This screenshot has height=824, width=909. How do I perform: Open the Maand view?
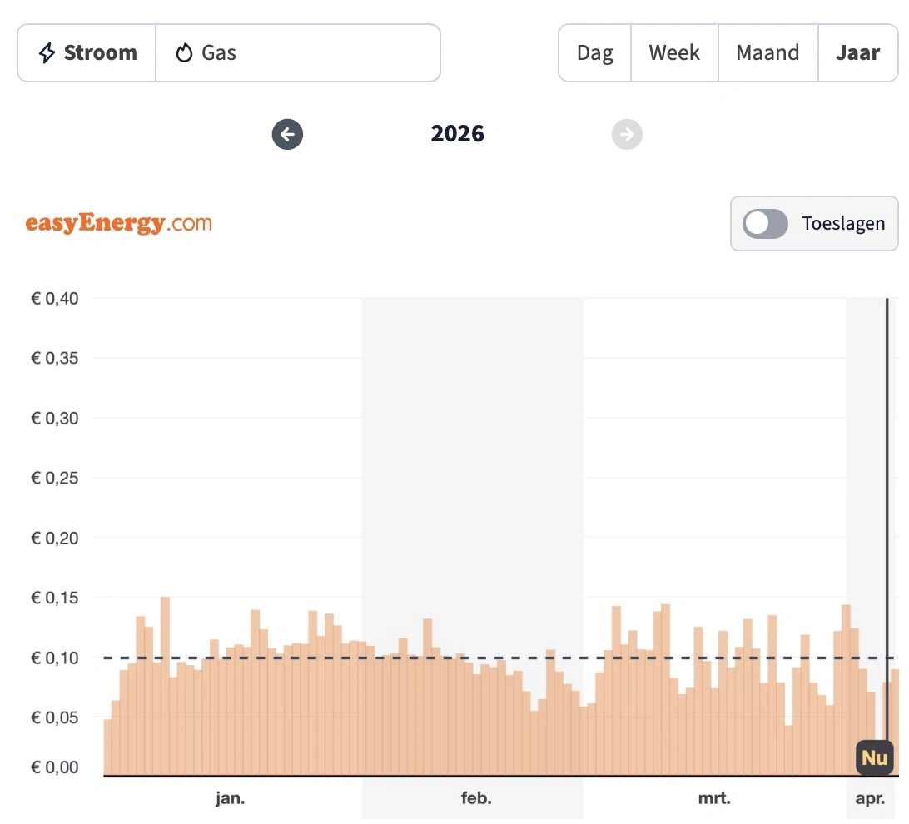[x=767, y=52]
